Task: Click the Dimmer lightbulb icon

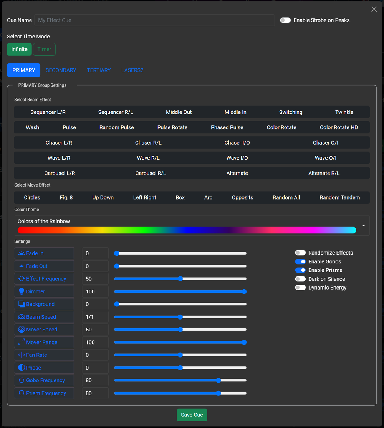Action: pyautogui.click(x=21, y=291)
